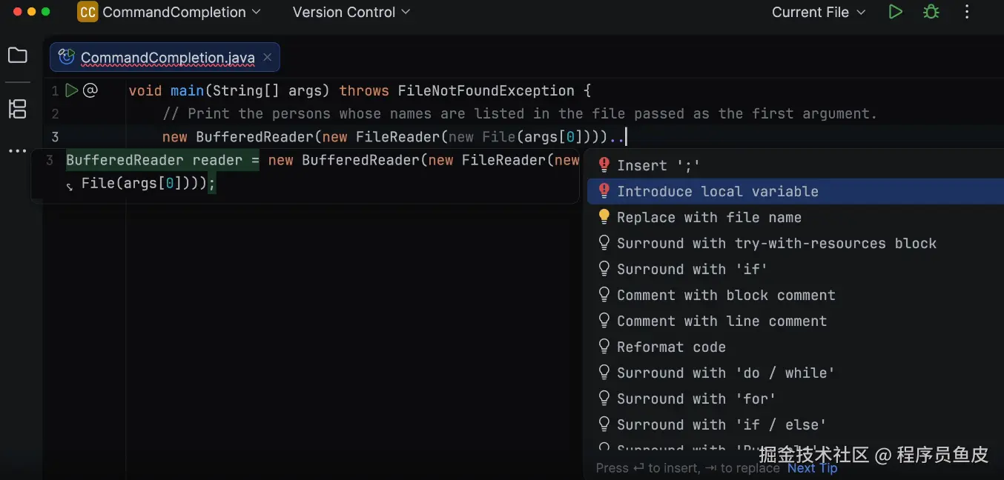Click the green Run button in toolbar
Viewport: 1004px width, 480px height.
click(x=896, y=12)
